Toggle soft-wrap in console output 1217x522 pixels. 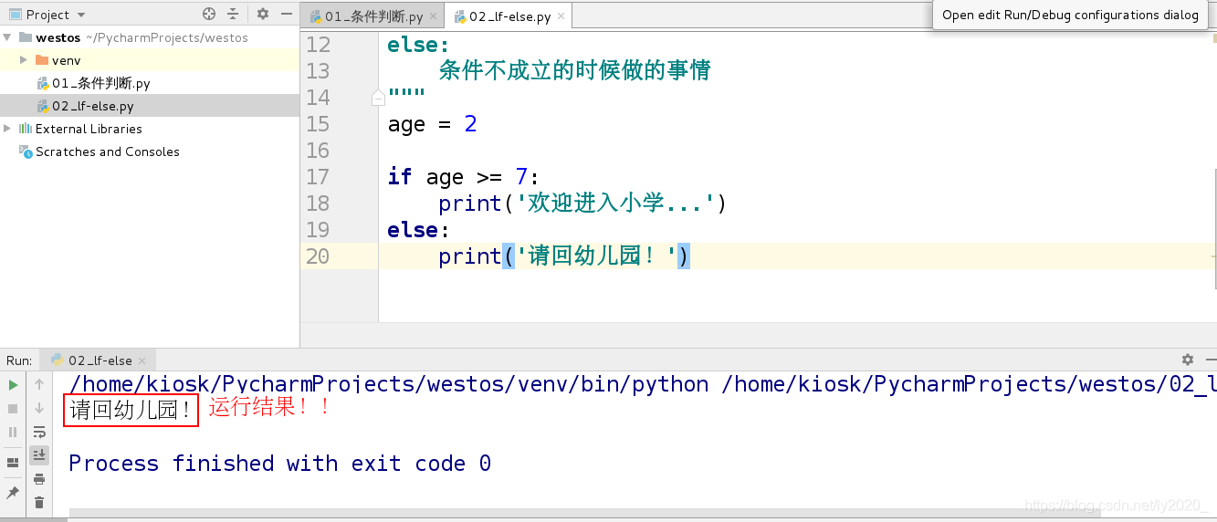(39, 432)
